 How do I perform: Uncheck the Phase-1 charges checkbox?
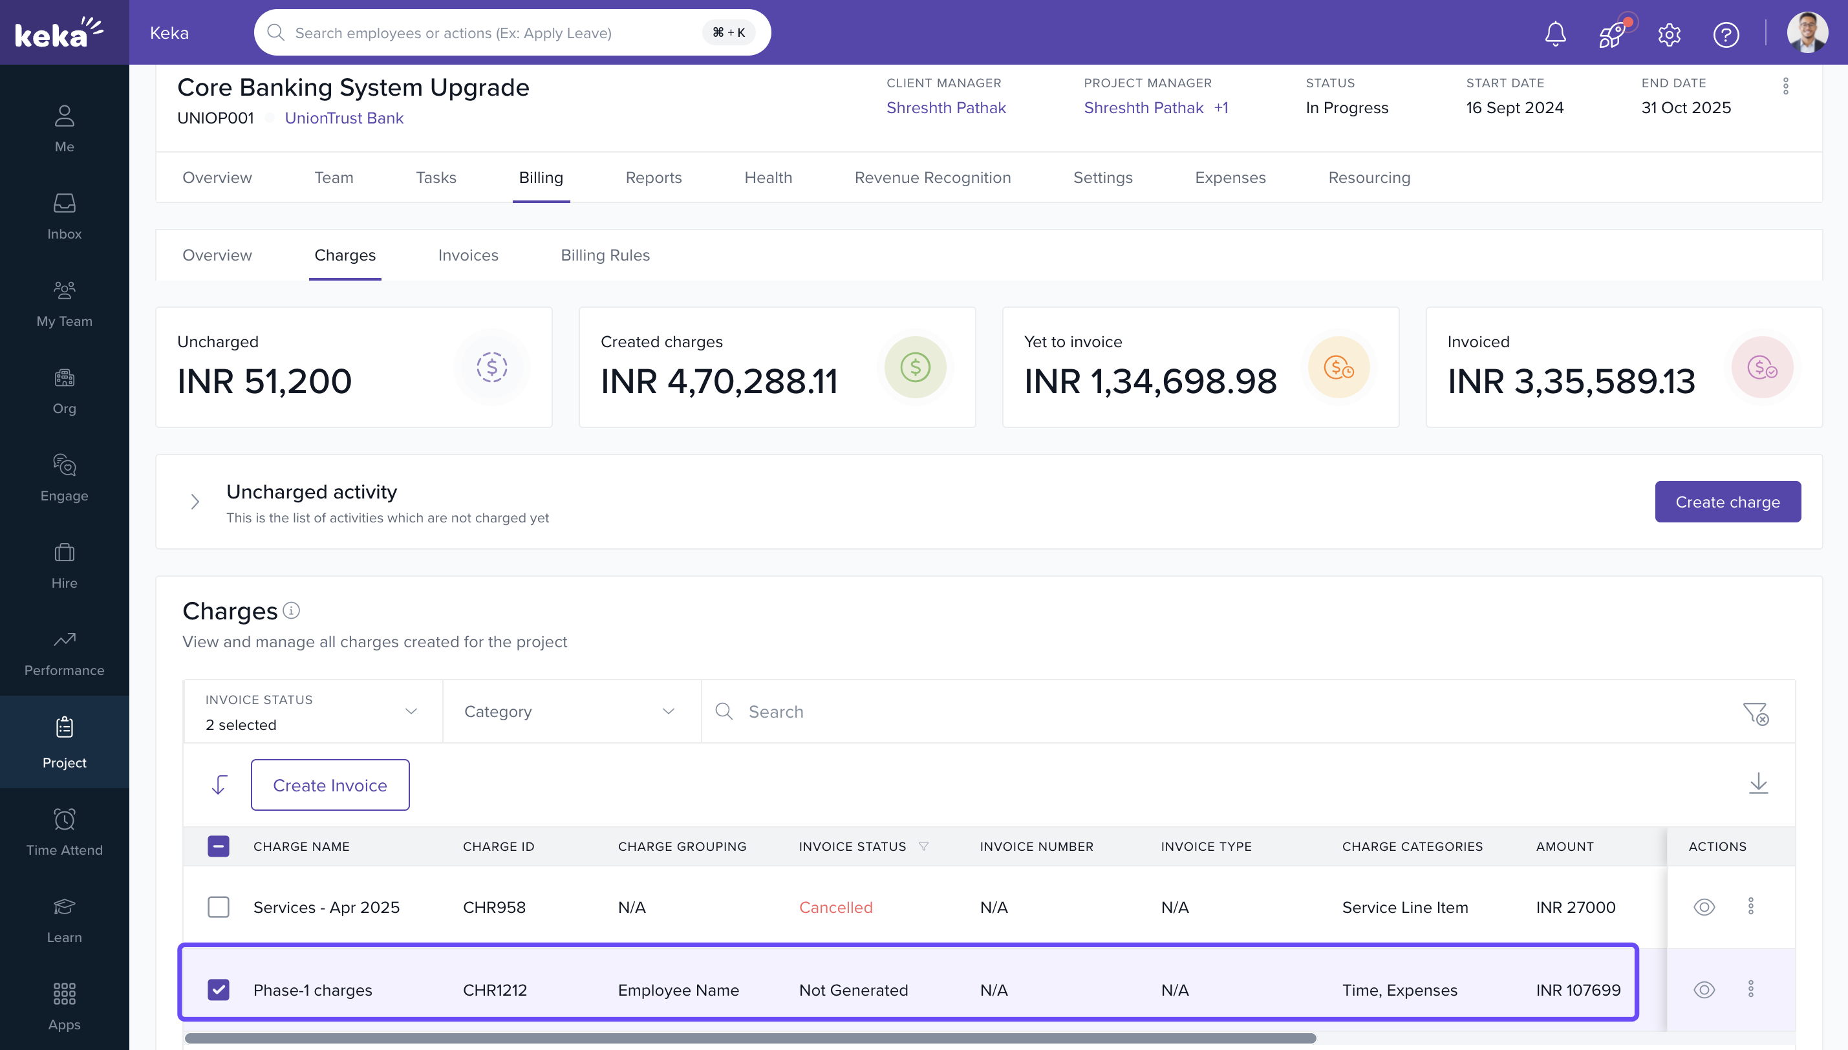[219, 989]
